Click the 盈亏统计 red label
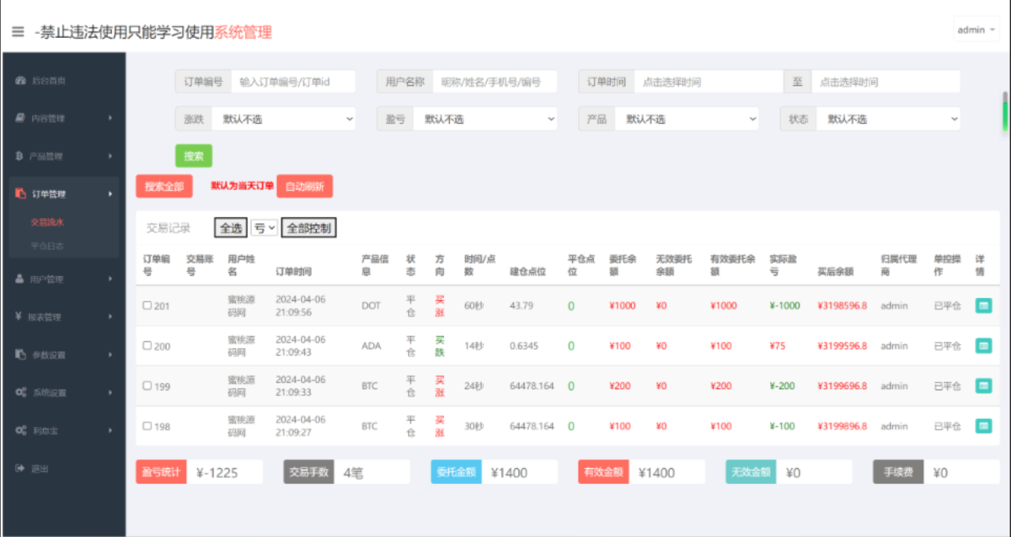This screenshot has height=537, width=1011. pyautogui.click(x=161, y=472)
